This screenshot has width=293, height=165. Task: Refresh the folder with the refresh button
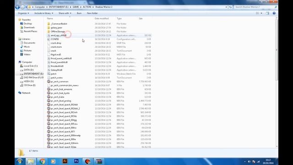[x=230, y=7]
